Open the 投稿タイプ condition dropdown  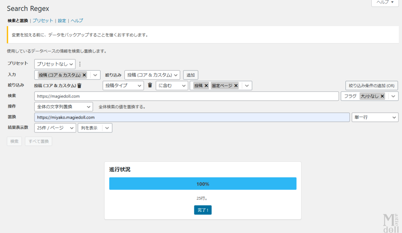(123, 85)
